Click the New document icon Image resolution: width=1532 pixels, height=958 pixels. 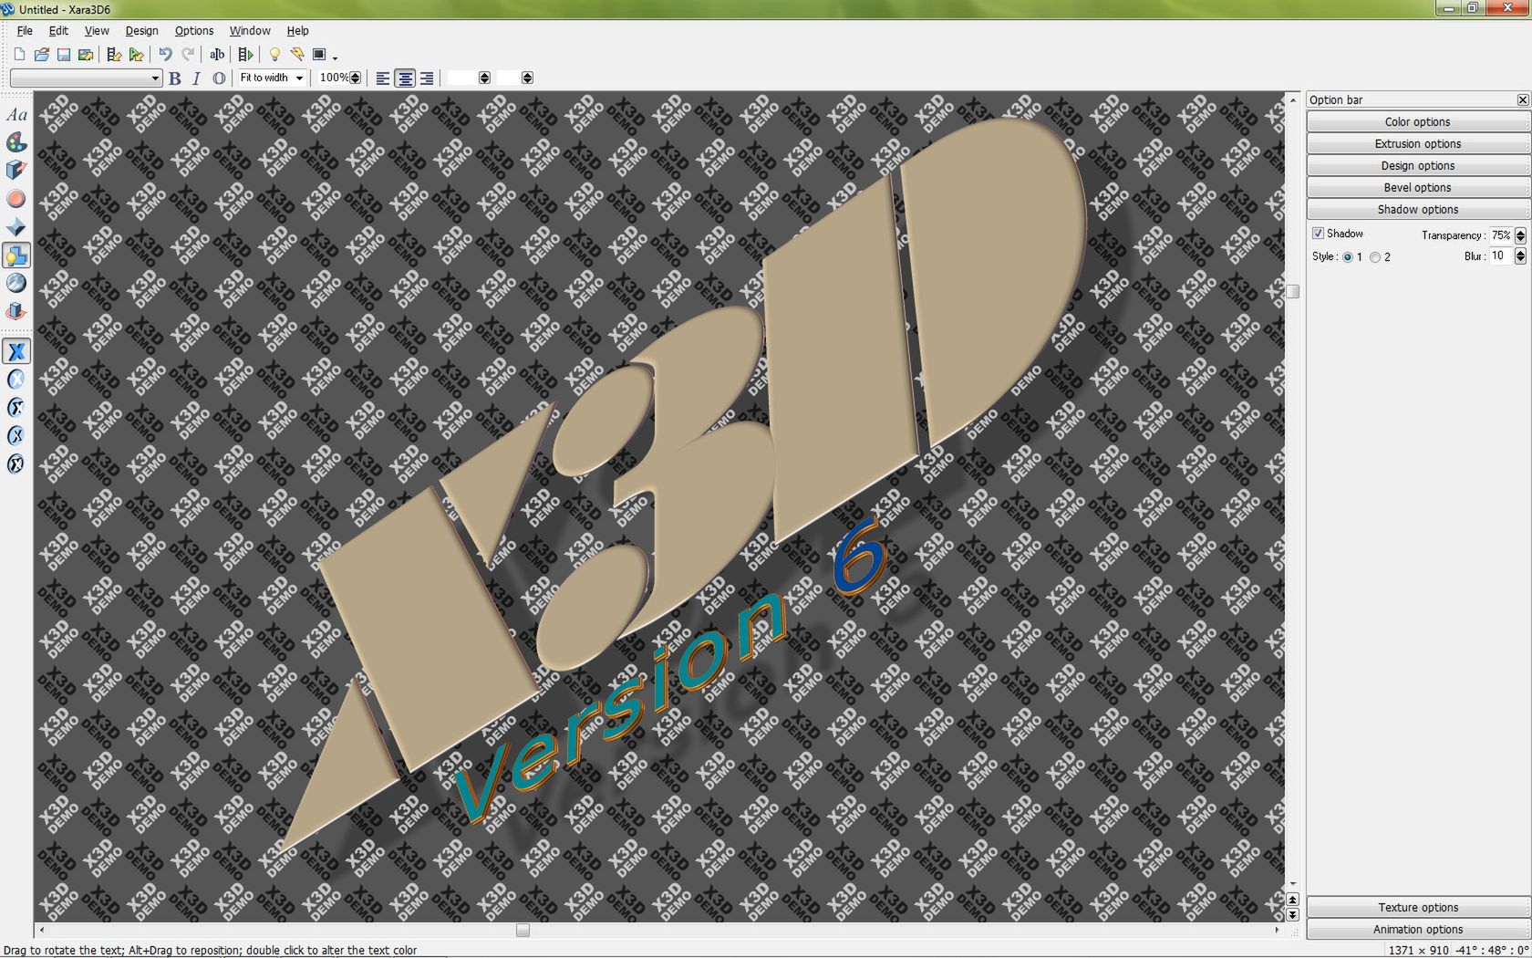coord(19,55)
